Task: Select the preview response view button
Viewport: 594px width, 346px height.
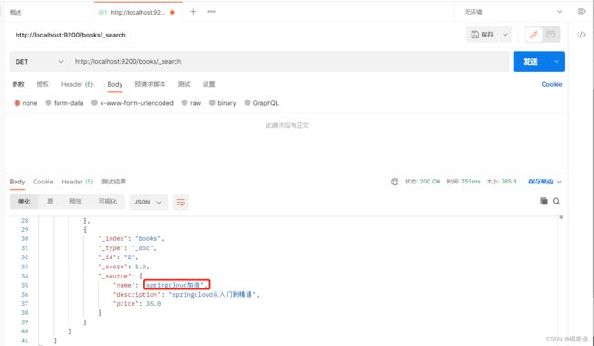Action: pos(75,202)
